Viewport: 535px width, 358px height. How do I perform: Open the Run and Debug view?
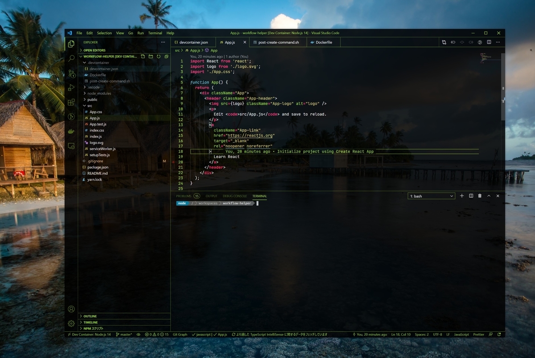click(71, 88)
